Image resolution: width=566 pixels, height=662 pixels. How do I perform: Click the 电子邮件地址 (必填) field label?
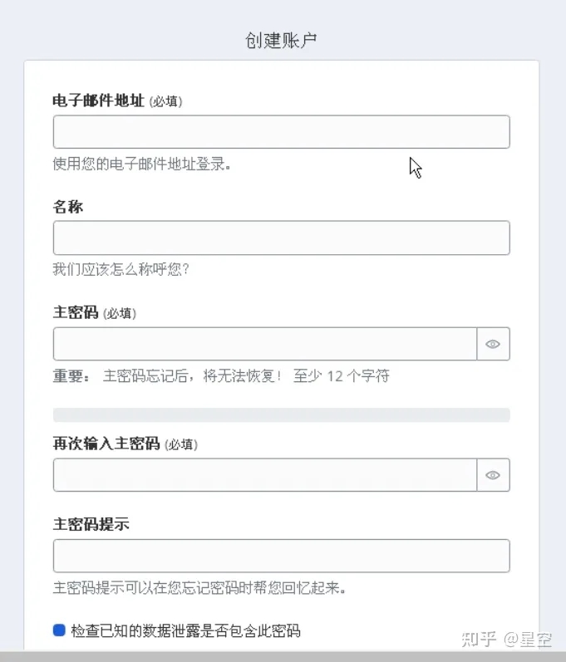pyautogui.click(x=117, y=101)
